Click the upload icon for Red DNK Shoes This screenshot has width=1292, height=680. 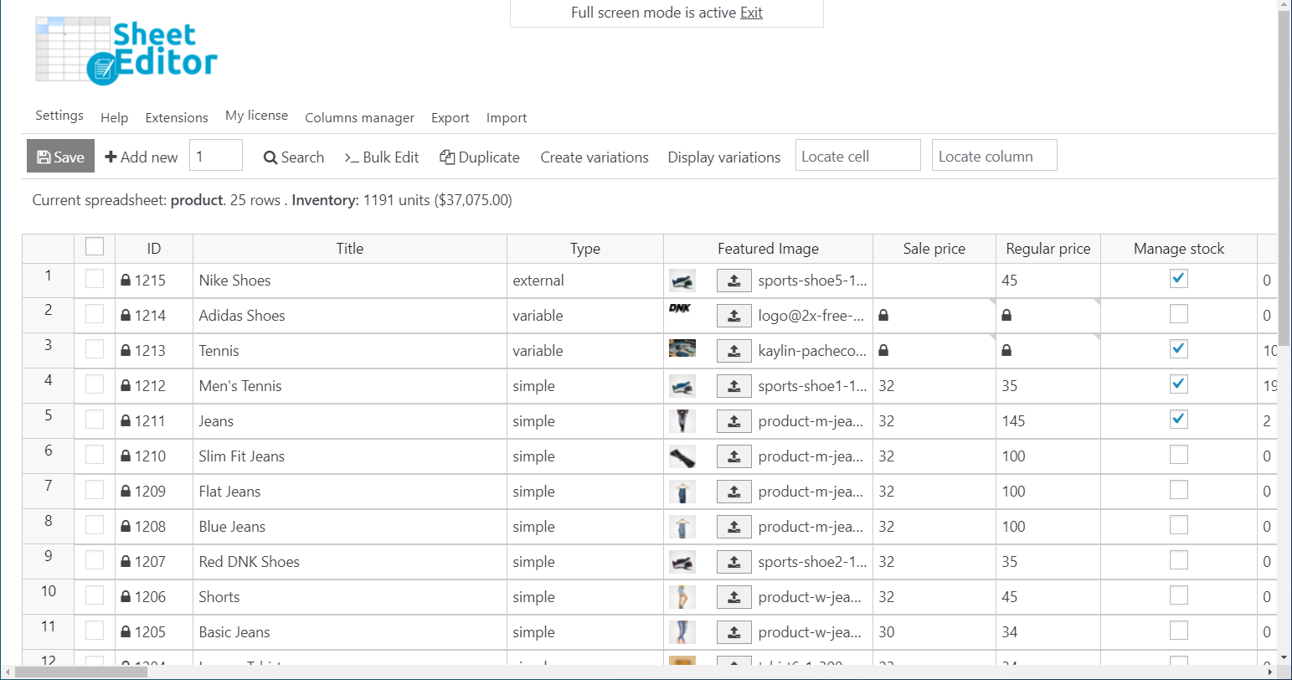734,562
